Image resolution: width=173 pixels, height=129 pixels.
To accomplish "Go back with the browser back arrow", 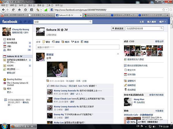I will (x=3, y=10).
